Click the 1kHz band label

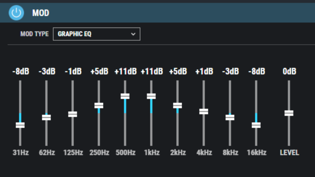[152, 153]
